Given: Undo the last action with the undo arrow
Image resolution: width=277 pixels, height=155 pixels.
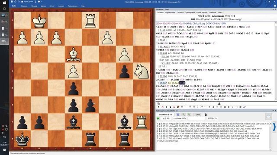Looking at the screenshot, I should (15, 2).
